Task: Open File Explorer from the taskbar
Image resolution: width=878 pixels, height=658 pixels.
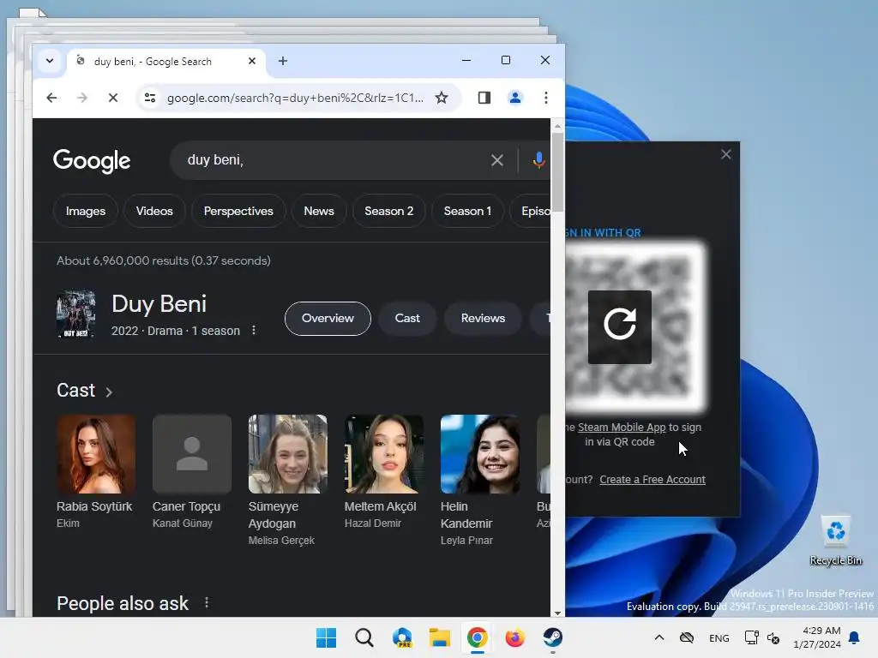Action: (x=440, y=637)
